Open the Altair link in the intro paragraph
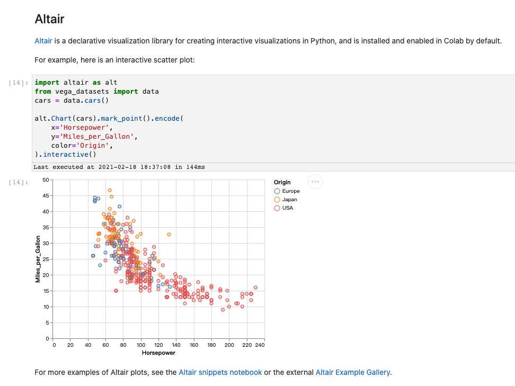Screen dimensions: 515x386 point(43,41)
